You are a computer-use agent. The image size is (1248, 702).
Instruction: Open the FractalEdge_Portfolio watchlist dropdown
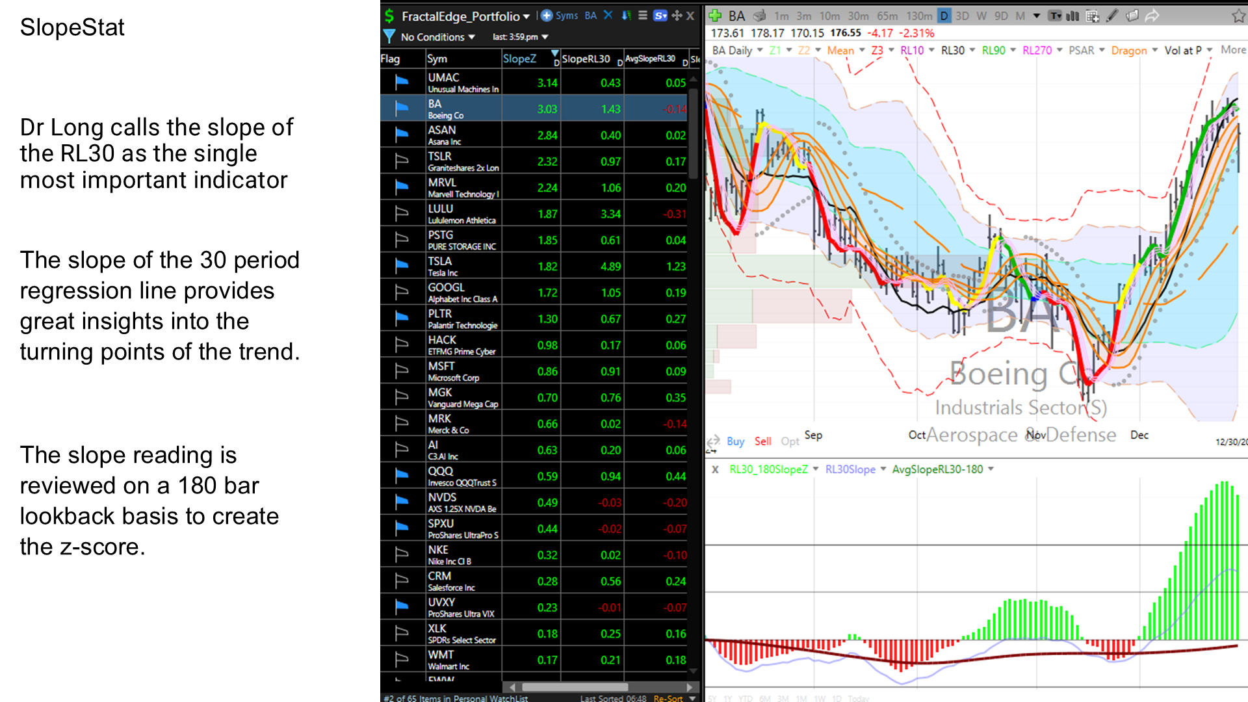click(x=526, y=16)
